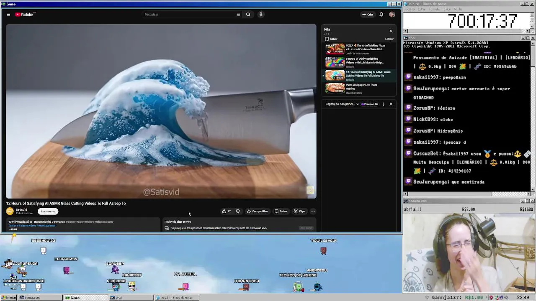Screen dimensions: 536x301
Task: Subscribe with the 'Inscrever-se' button
Action: click(48, 211)
